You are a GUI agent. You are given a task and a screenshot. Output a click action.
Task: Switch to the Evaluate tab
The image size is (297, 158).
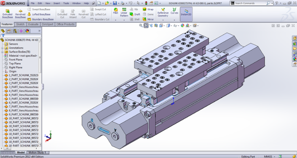coord(33,24)
